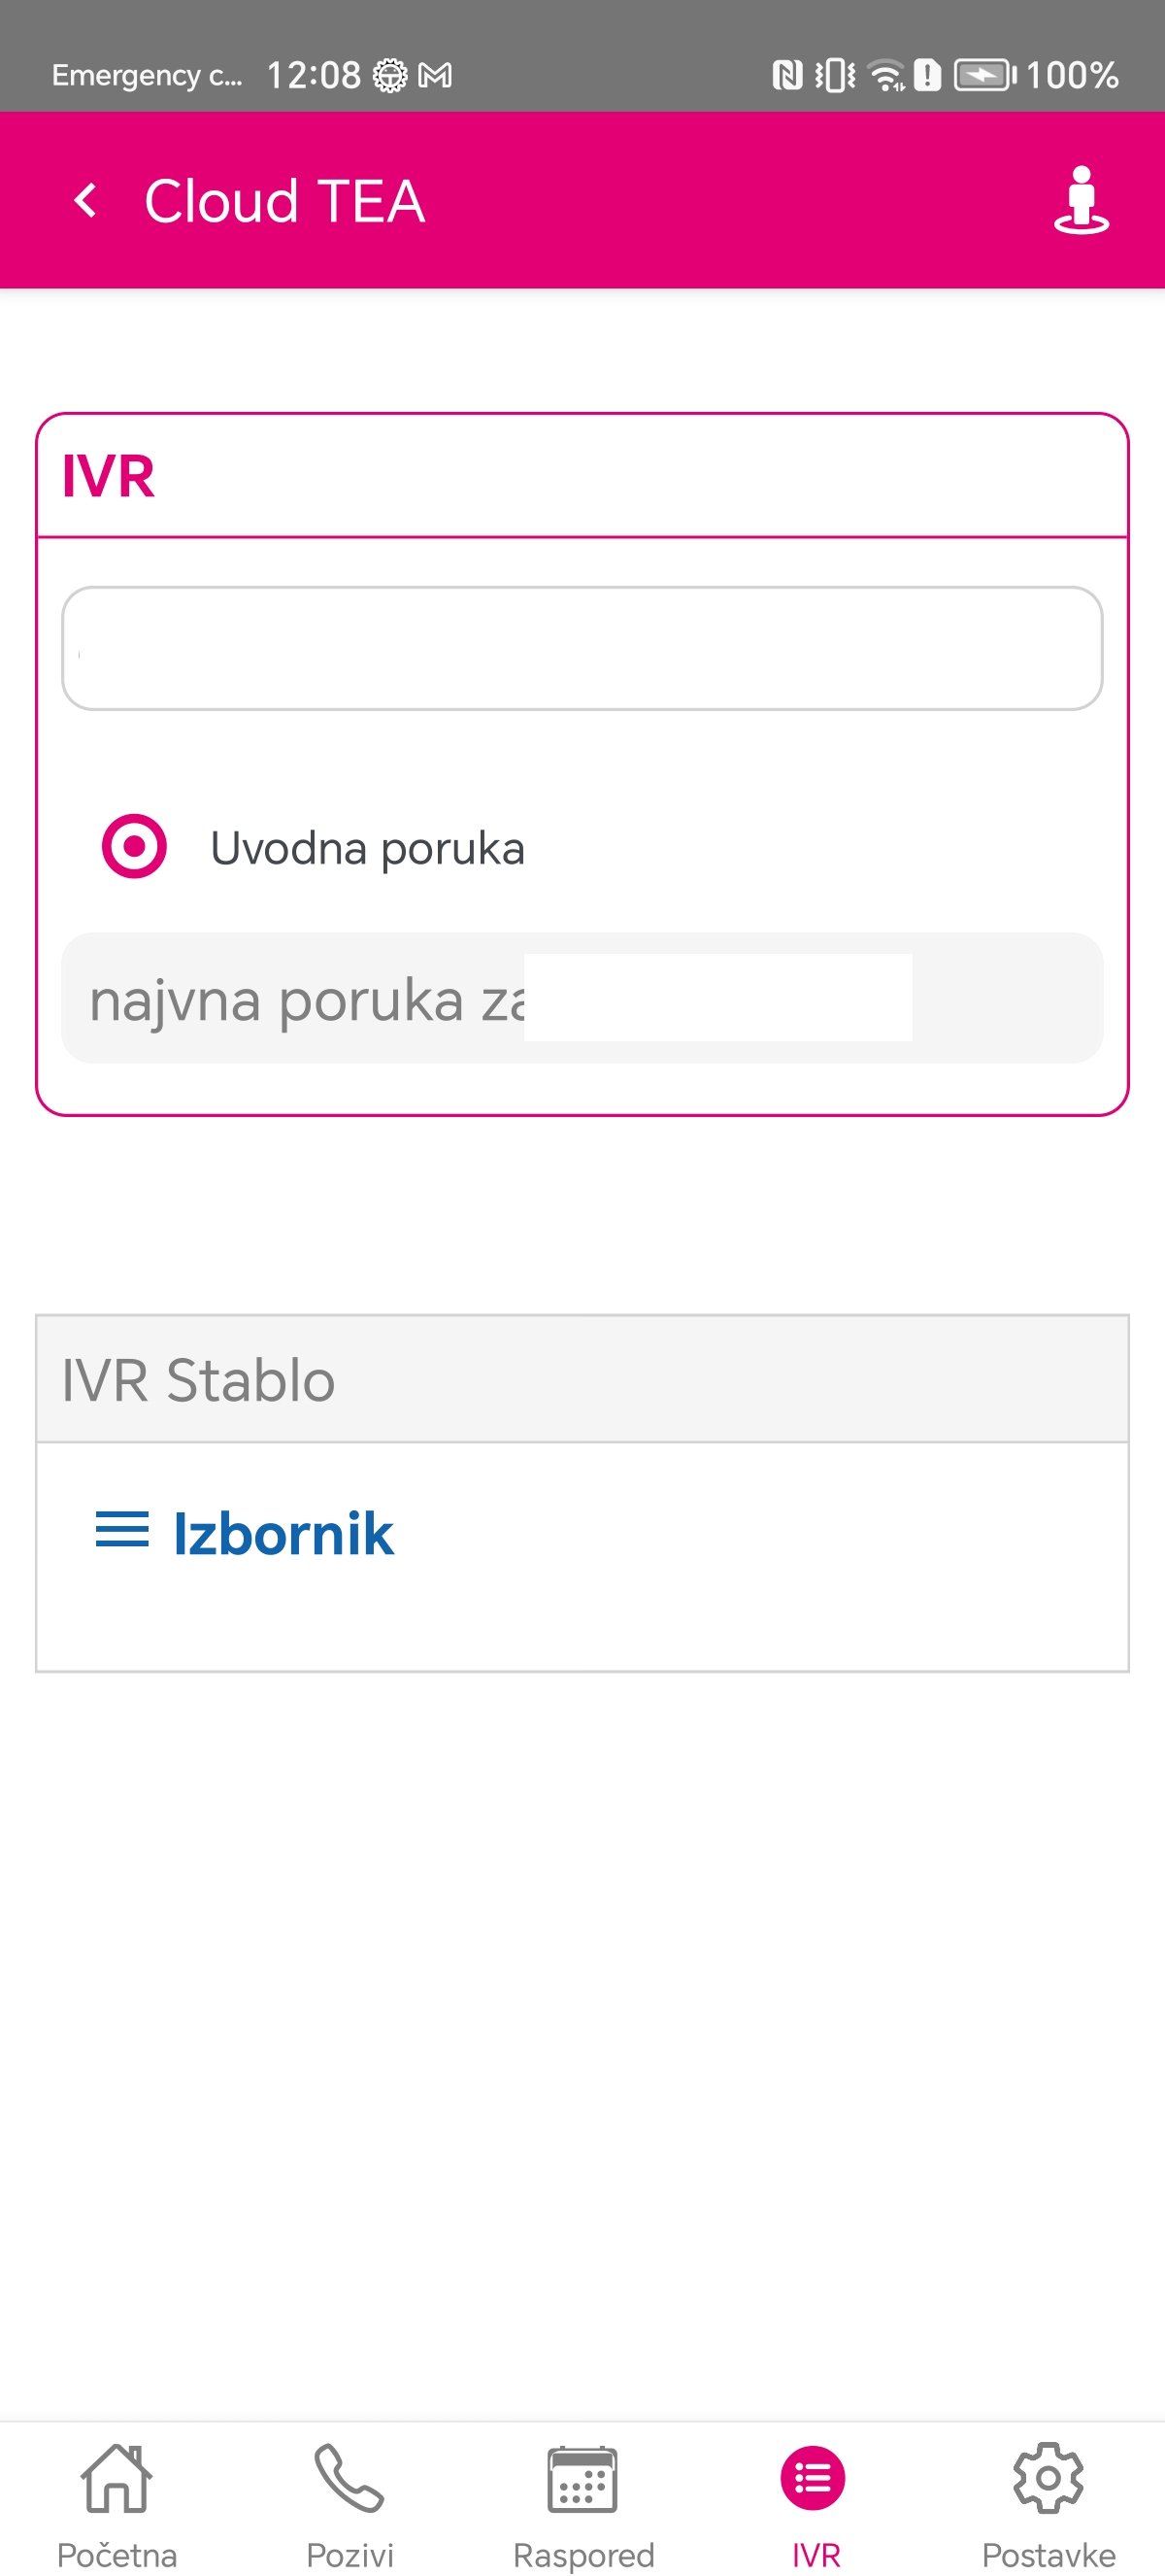1165x2576 pixels.
Task: Tap the battery status icon
Action: 985,75
